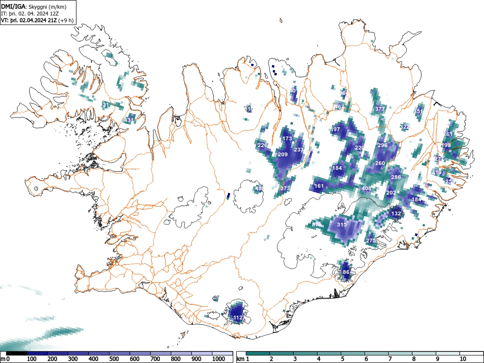Image resolution: width=484 pixels, height=363 pixels.
Task: Select the 'IT: þri. 02. 04. 2024 12Z' line
Action: coord(30,14)
